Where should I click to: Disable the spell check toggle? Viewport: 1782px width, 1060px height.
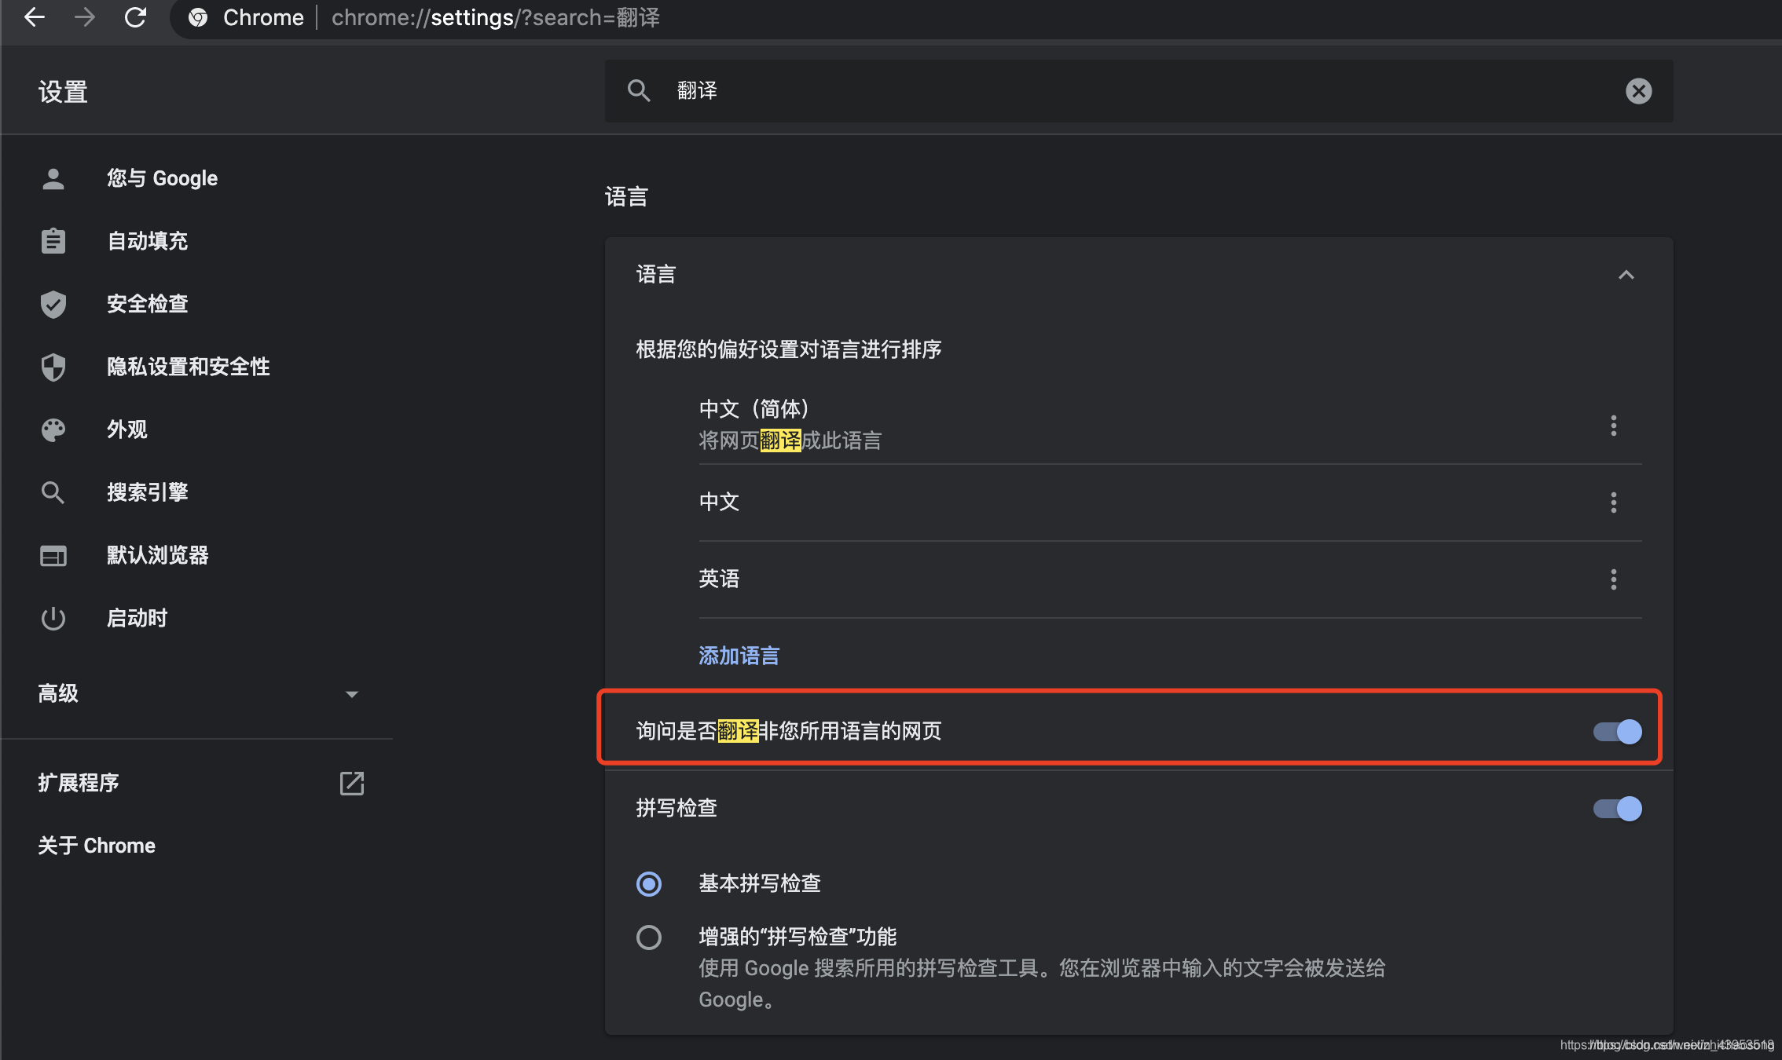coord(1617,809)
